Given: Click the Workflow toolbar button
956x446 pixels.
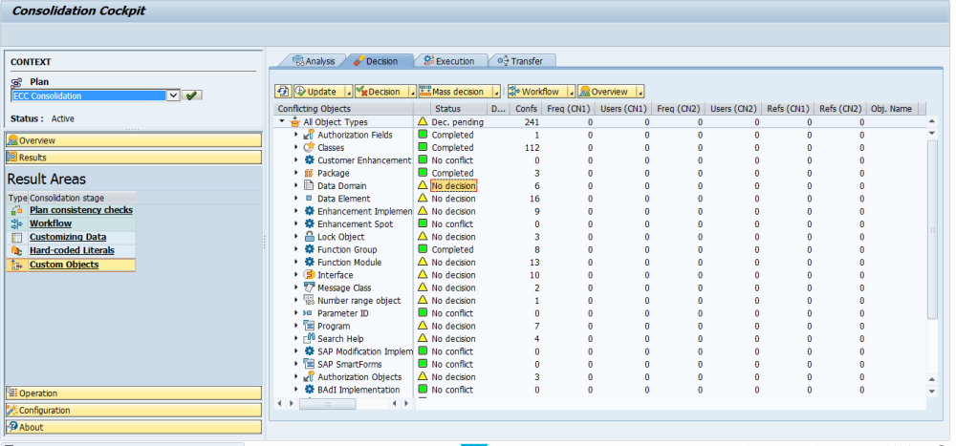Looking at the screenshot, I should coord(537,92).
